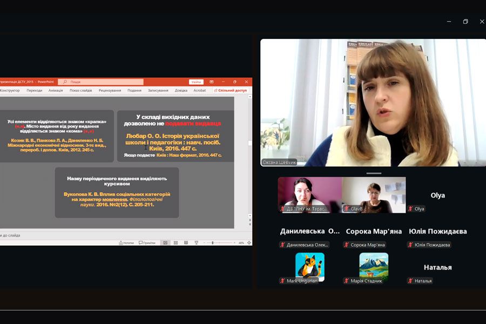Click the reference Любар О. О. Історія
The width and height of the screenshot is (486, 324).
point(173,143)
